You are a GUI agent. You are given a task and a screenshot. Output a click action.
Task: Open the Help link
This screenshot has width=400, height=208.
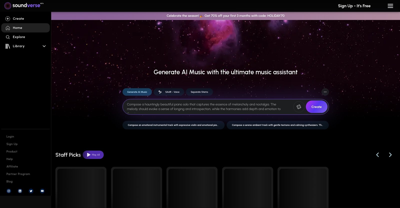[9, 159]
